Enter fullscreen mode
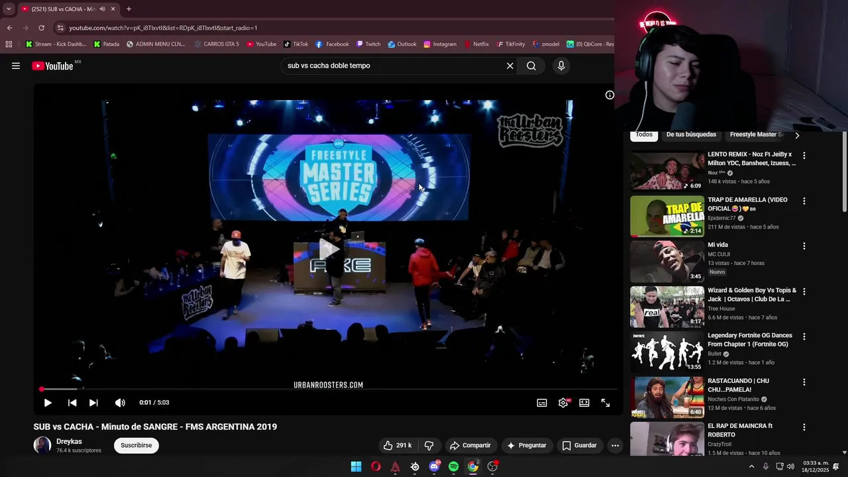 (x=606, y=402)
